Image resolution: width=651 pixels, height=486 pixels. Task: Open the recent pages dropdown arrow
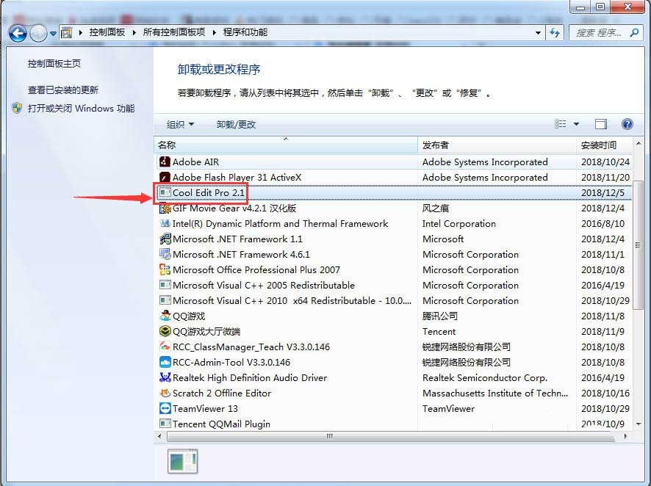[53, 34]
